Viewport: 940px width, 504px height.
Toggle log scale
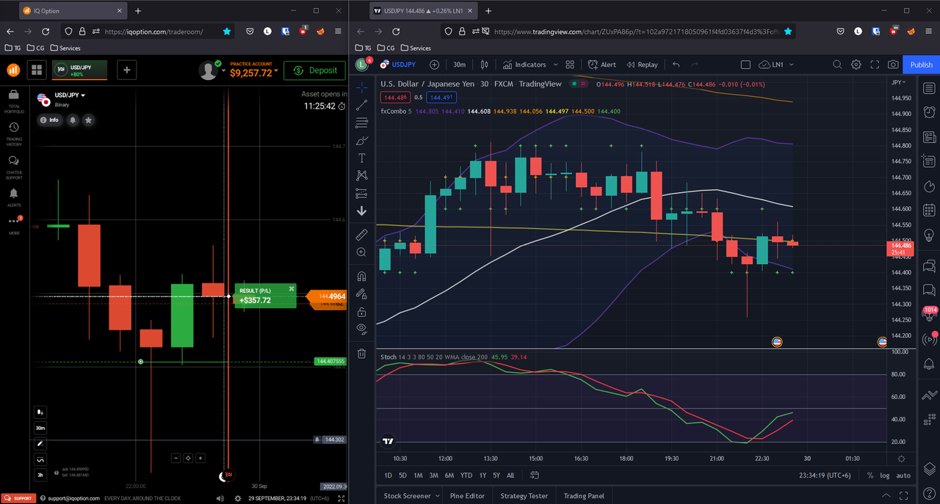pos(885,475)
